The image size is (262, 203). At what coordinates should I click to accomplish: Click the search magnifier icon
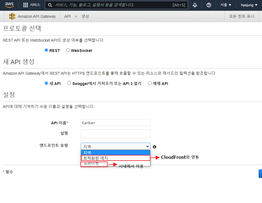coord(50,5)
